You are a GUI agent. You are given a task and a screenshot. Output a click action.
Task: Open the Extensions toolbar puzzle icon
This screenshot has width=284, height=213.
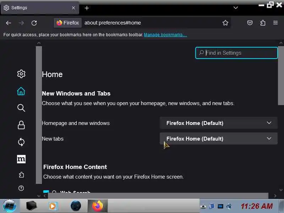pos(263,23)
